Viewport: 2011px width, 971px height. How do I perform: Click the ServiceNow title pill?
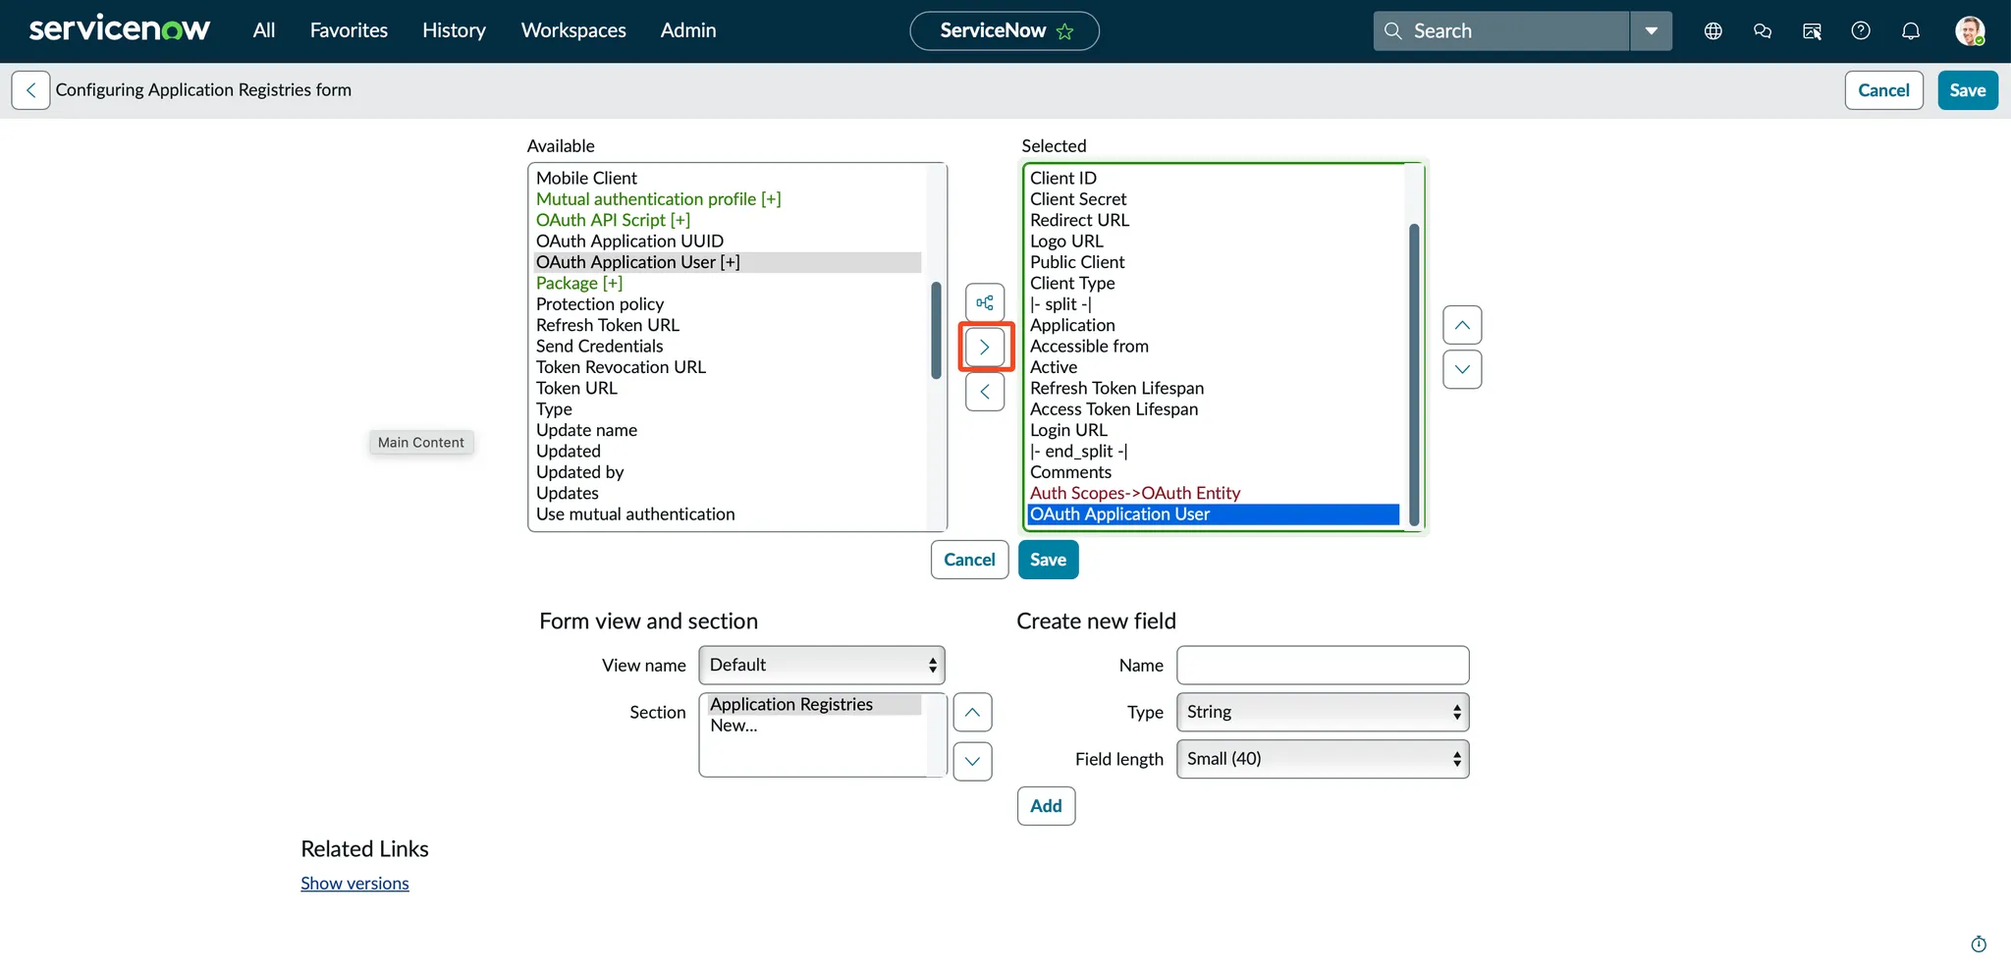(x=1005, y=30)
